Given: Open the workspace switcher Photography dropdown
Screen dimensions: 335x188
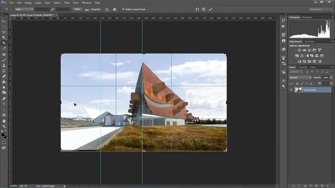Looking at the screenshot, I should 320,9.
